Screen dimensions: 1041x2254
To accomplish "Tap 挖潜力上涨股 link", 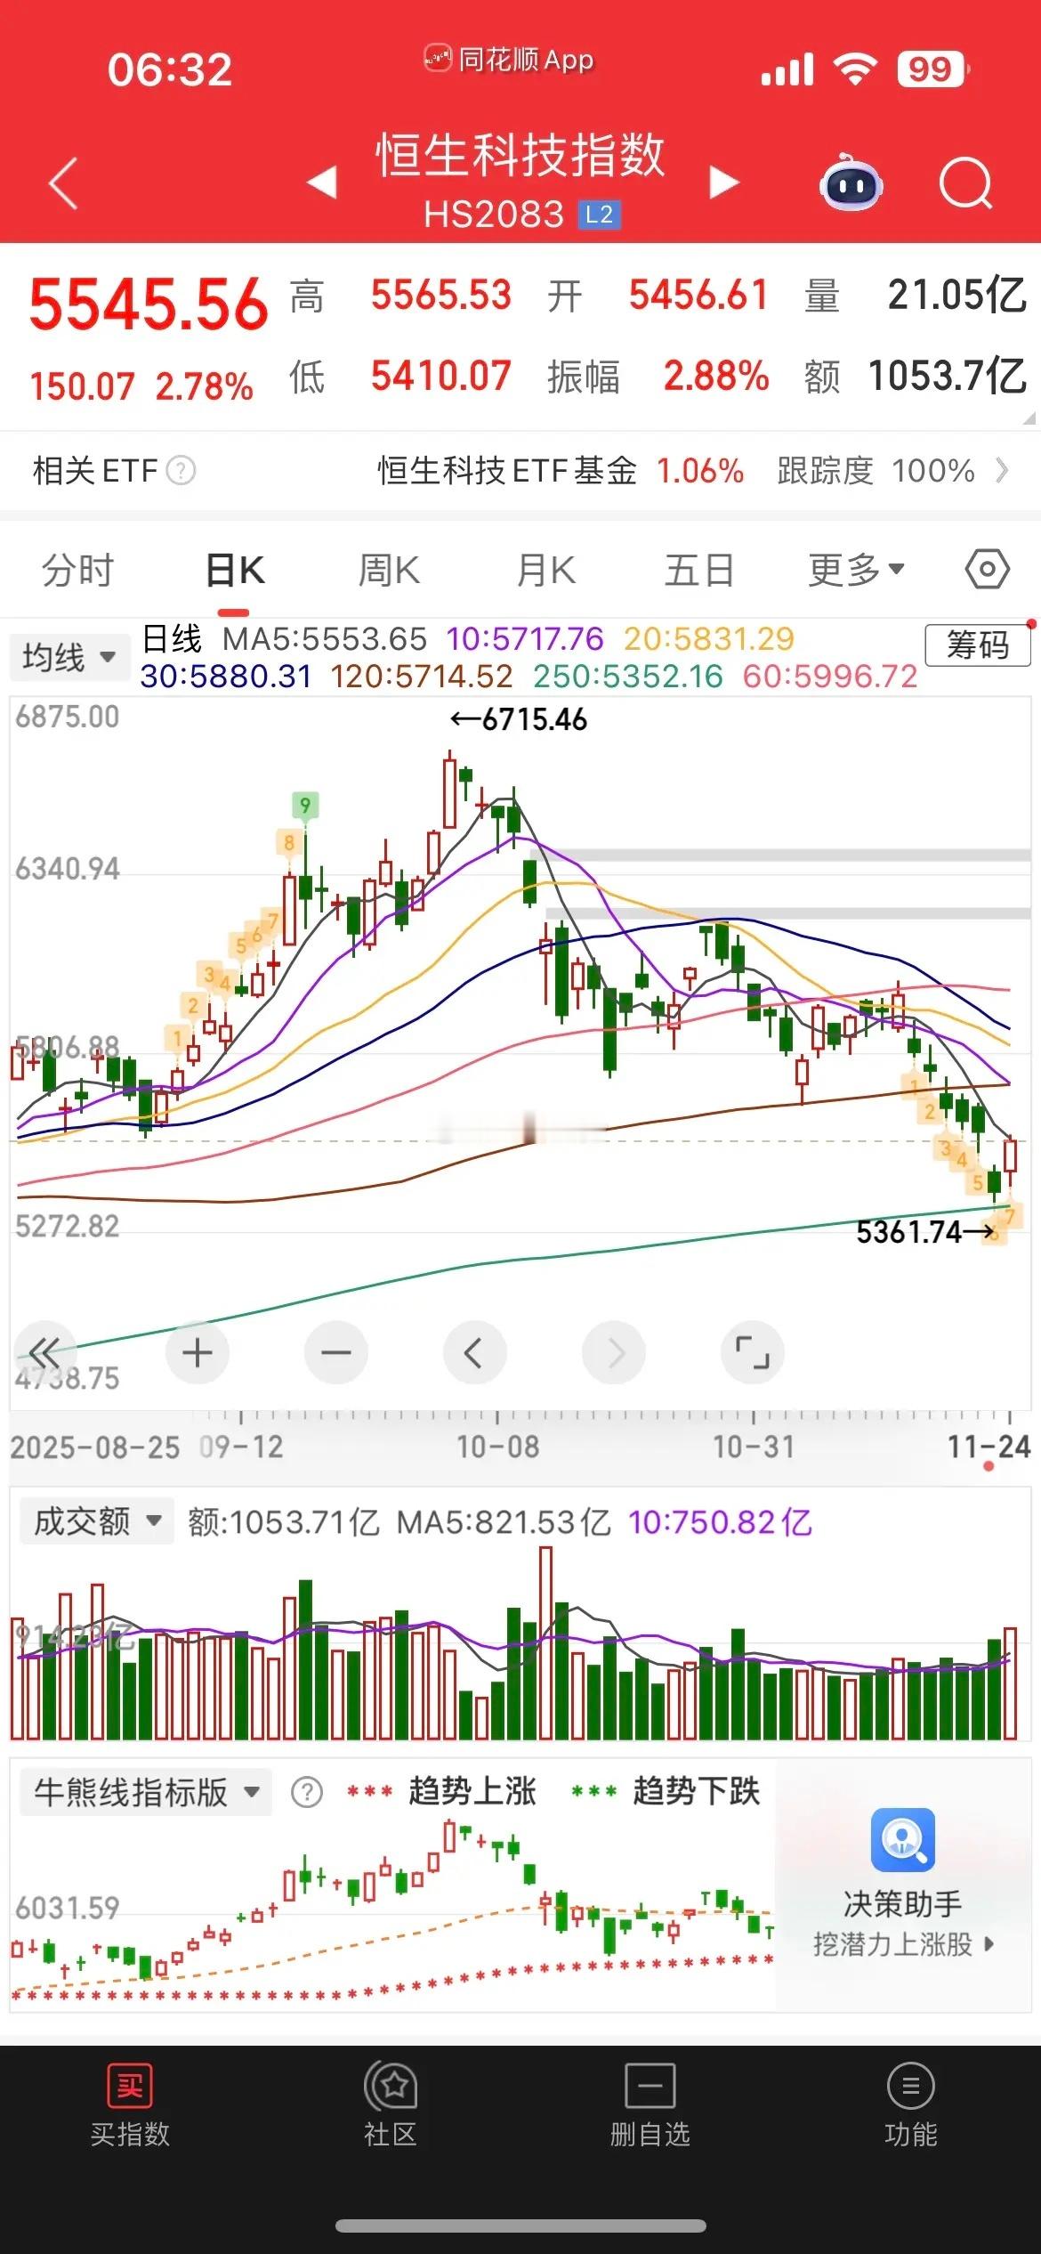I will point(903,1944).
